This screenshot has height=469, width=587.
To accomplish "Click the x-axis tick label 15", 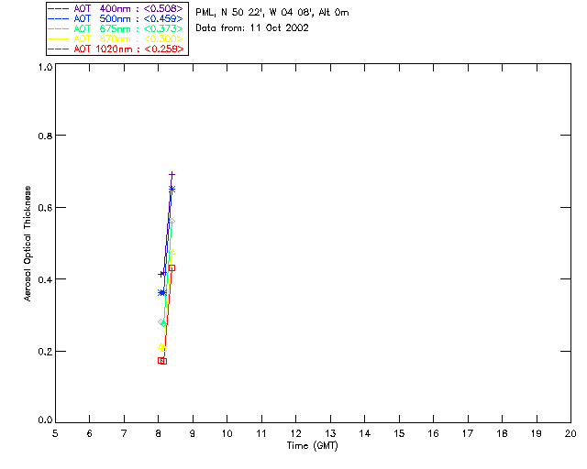I will pyautogui.click(x=399, y=434).
